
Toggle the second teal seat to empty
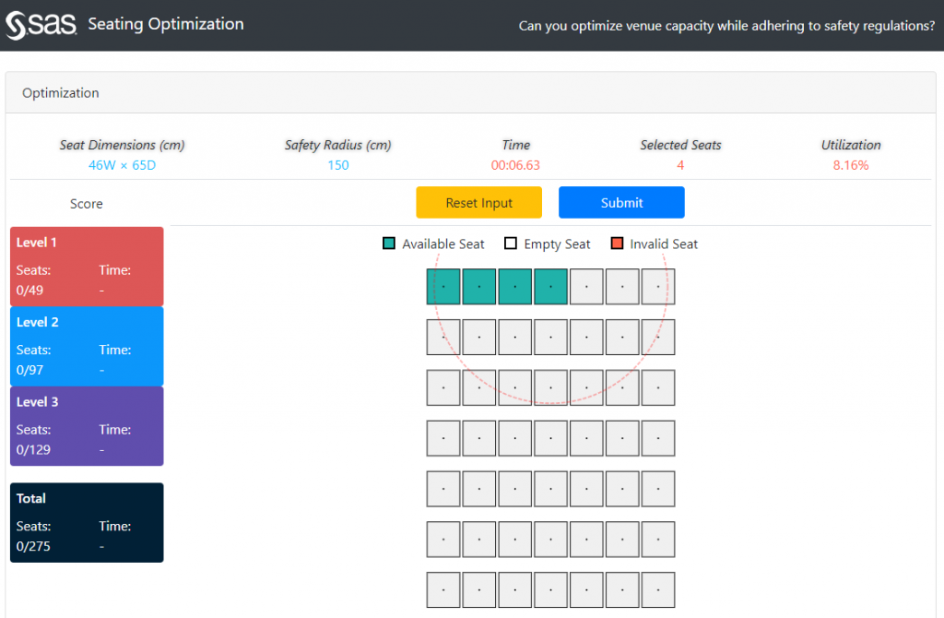point(478,286)
